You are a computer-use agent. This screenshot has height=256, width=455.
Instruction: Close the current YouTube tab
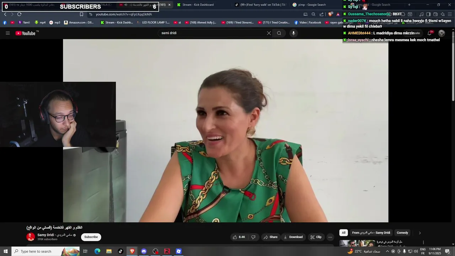(169, 5)
